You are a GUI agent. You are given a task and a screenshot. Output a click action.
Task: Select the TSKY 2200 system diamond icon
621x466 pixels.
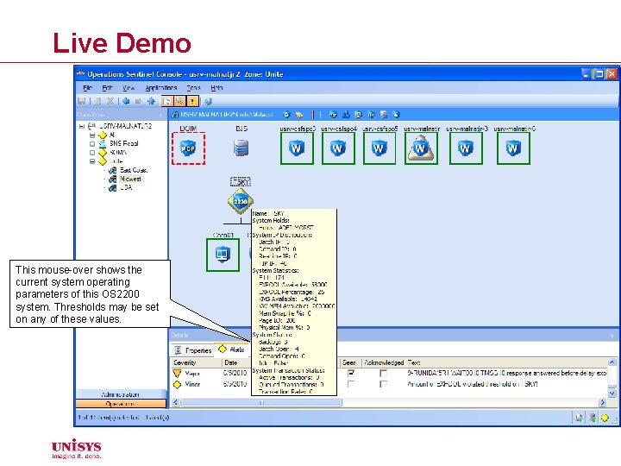pyautogui.click(x=241, y=201)
